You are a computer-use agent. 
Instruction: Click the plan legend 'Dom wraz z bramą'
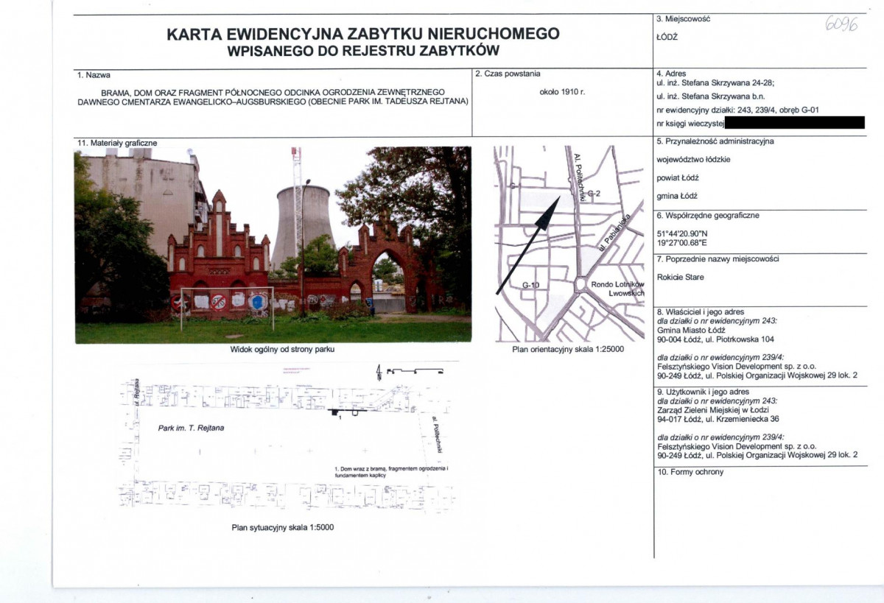click(x=391, y=472)
